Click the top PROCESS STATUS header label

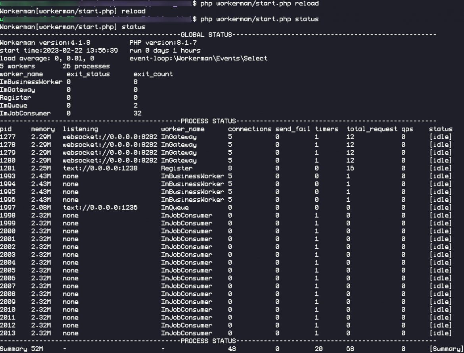click(x=208, y=121)
